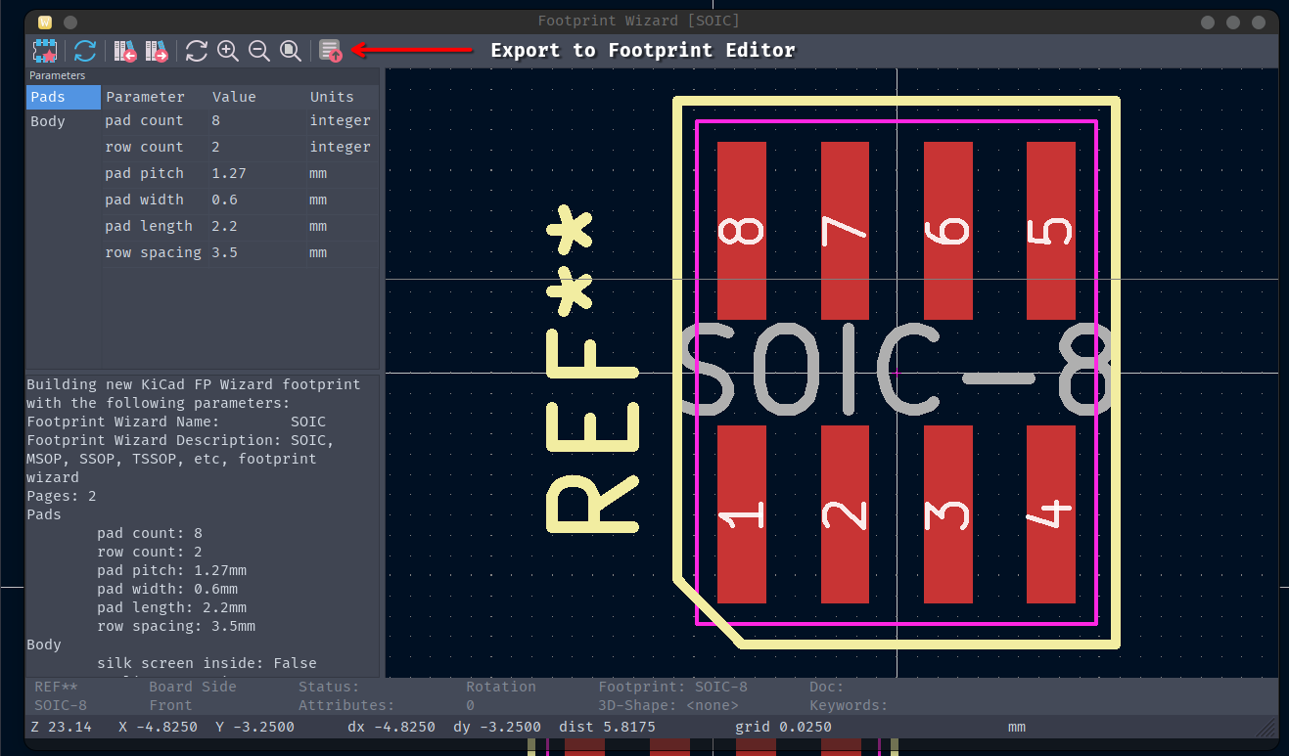Click '3D-Shape: <none>' in info bar
1289x756 pixels.
(668, 705)
